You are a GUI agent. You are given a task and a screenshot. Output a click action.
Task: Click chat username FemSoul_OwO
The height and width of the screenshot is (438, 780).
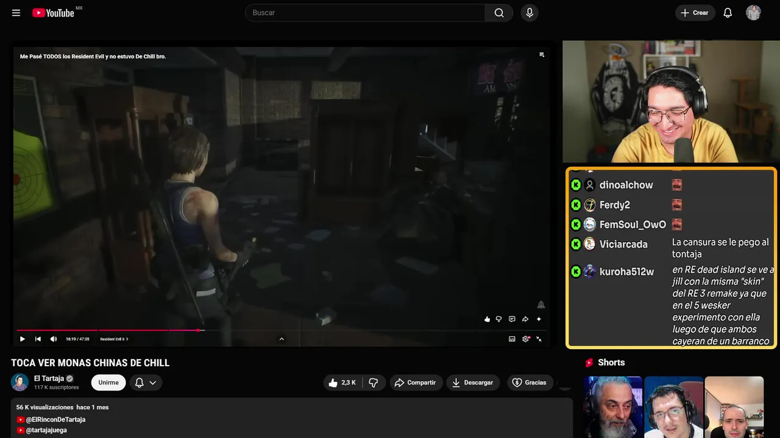coord(633,224)
